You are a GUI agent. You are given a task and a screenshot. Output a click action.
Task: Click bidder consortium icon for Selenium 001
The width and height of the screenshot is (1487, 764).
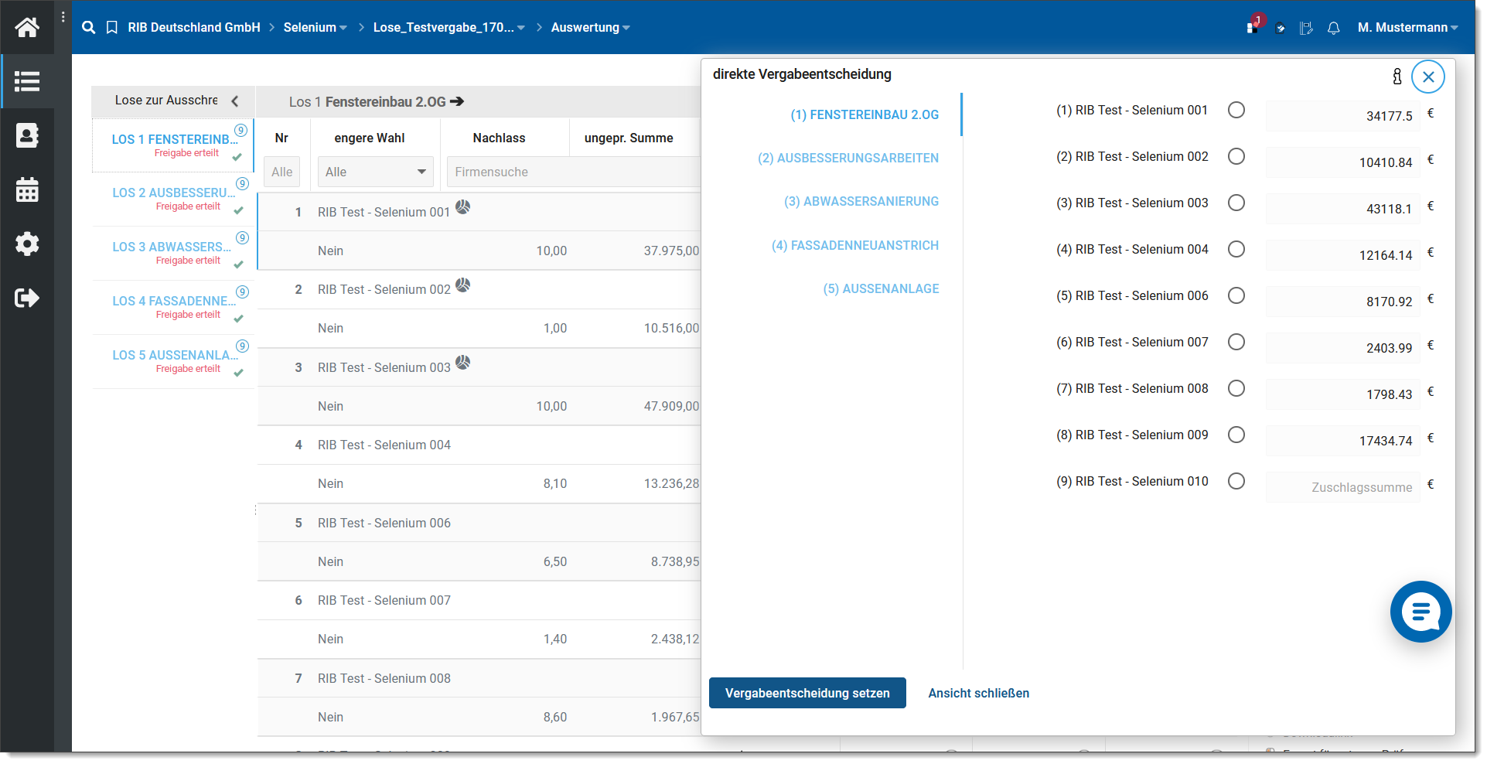(462, 207)
